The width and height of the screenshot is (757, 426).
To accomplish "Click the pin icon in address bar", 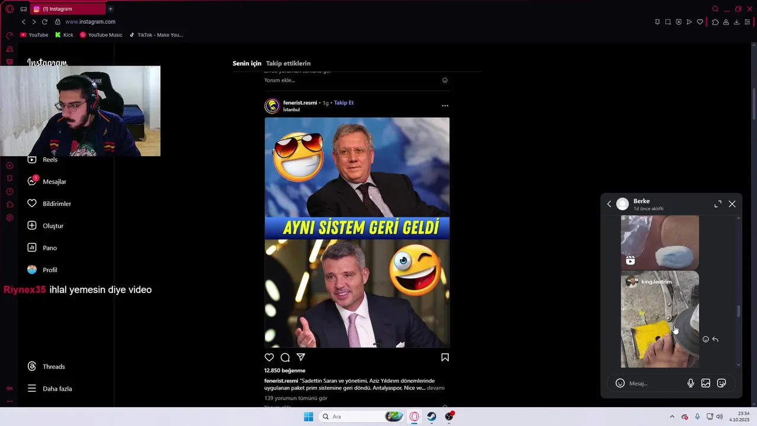I will 657,22.
